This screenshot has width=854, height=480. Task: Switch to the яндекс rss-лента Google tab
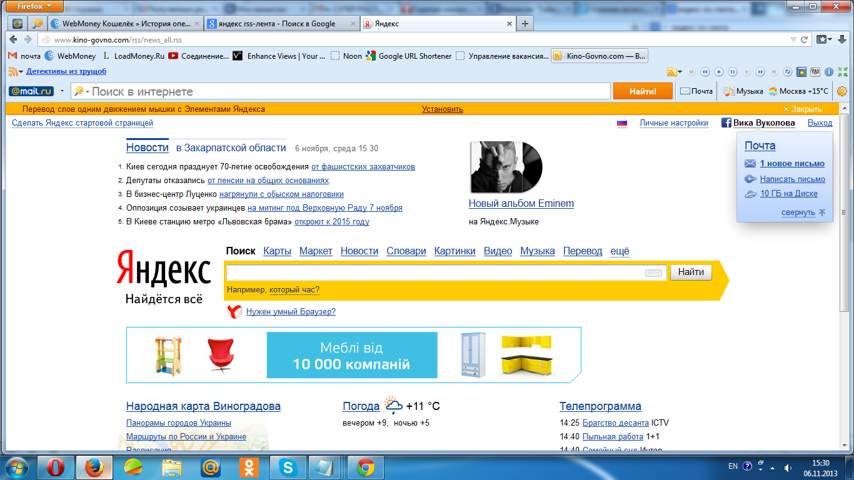[283, 24]
